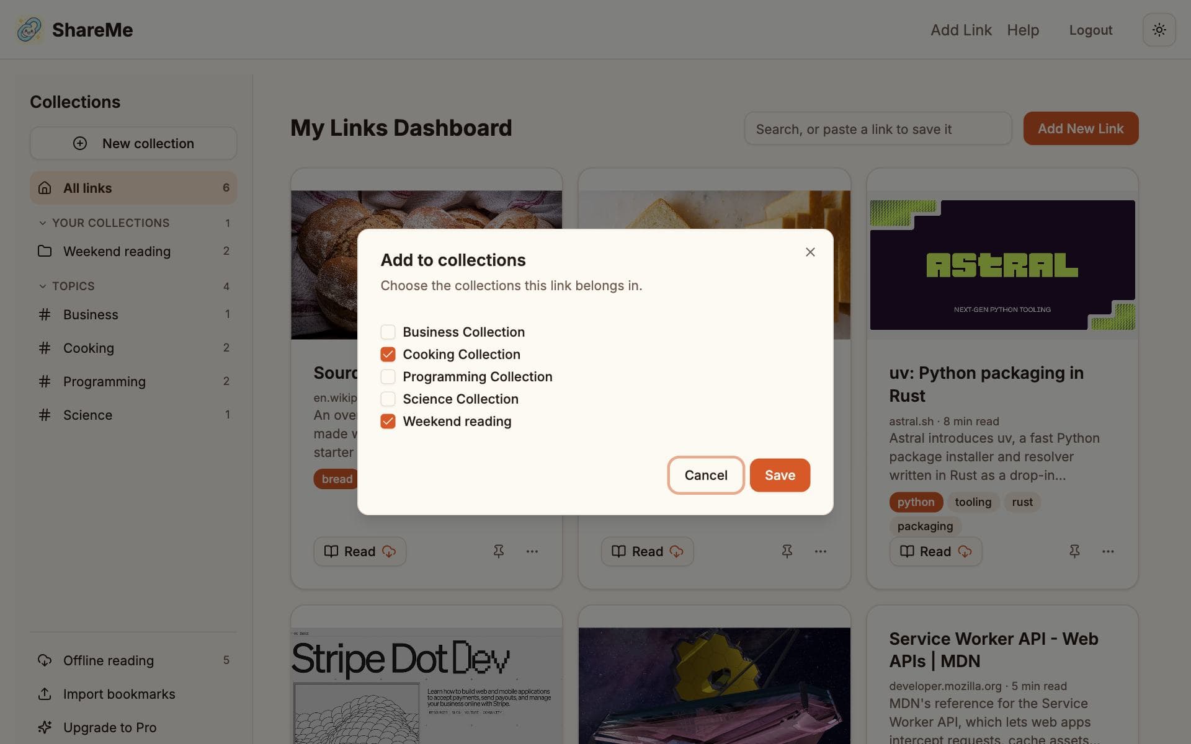This screenshot has width=1191, height=744.
Task: Check the Business Collection checkbox
Action: click(x=388, y=332)
